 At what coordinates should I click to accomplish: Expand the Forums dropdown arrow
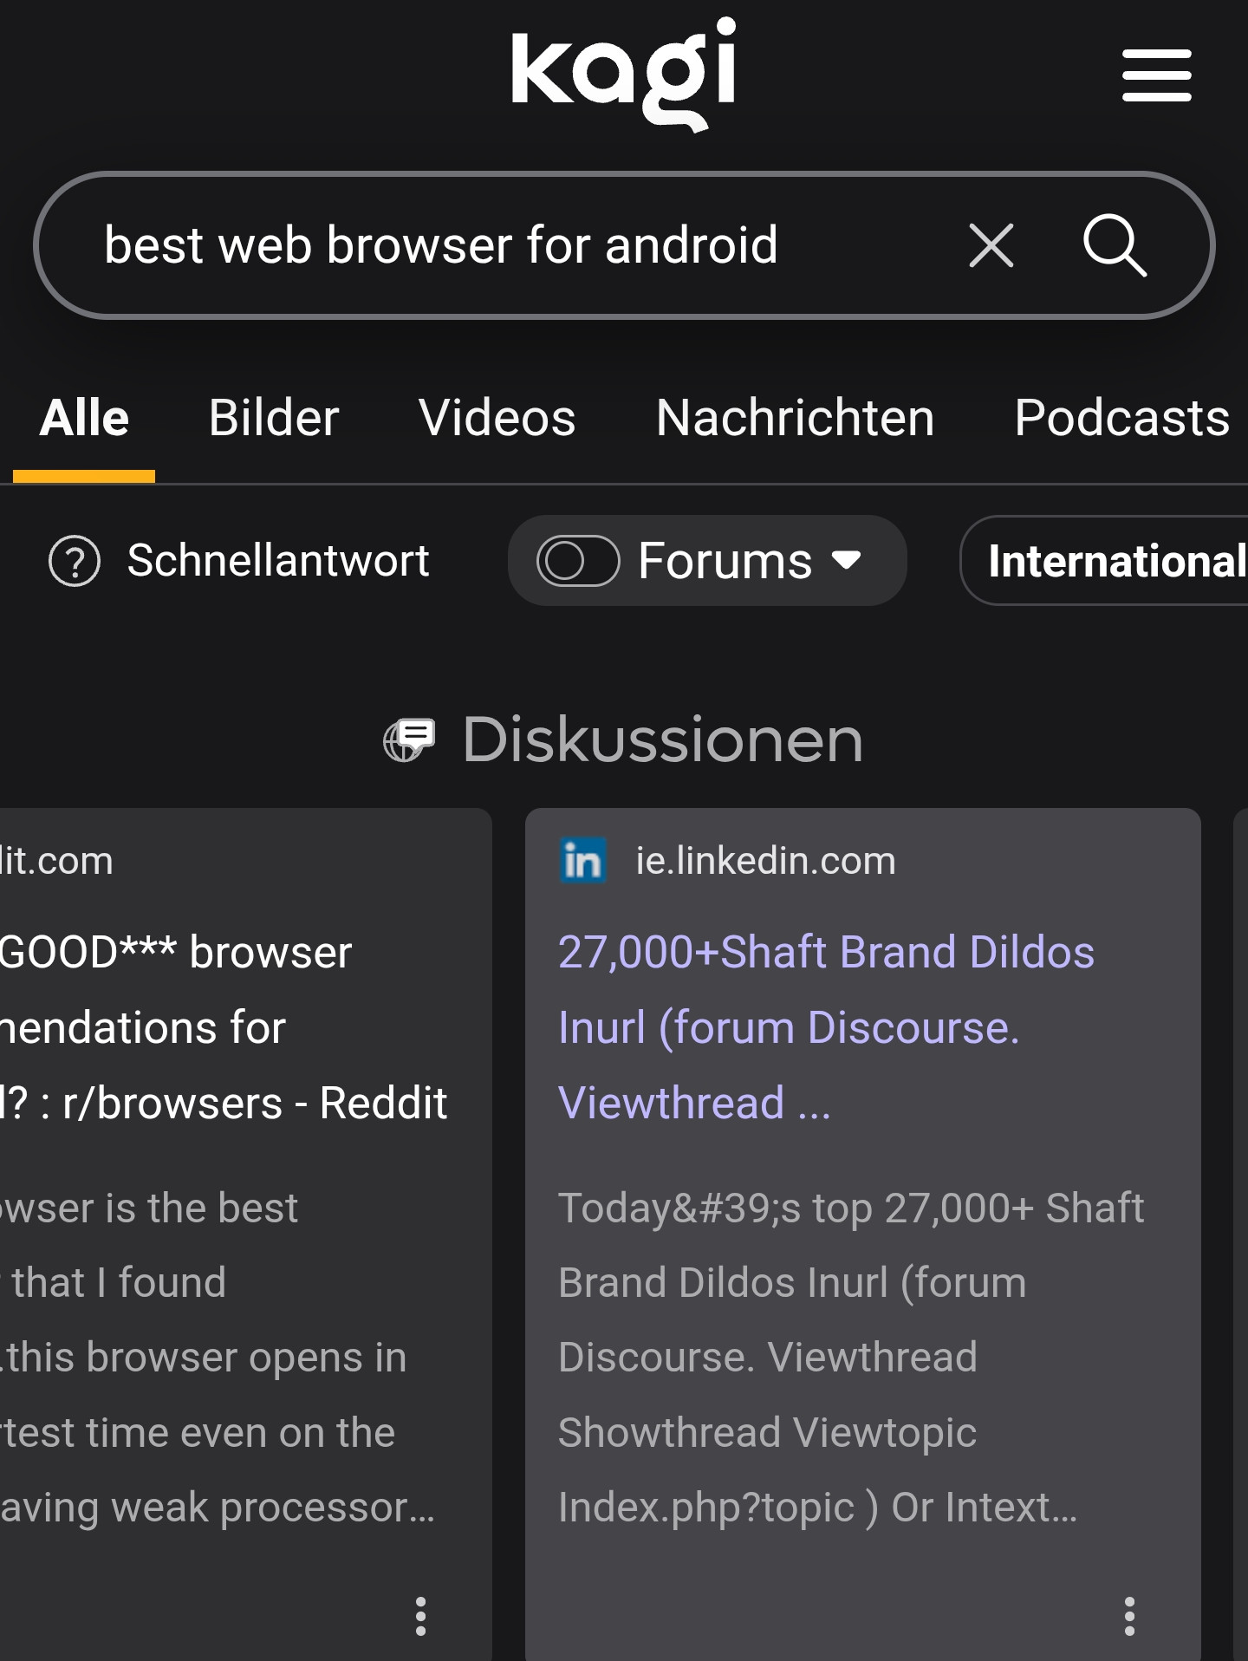point(846,561)
